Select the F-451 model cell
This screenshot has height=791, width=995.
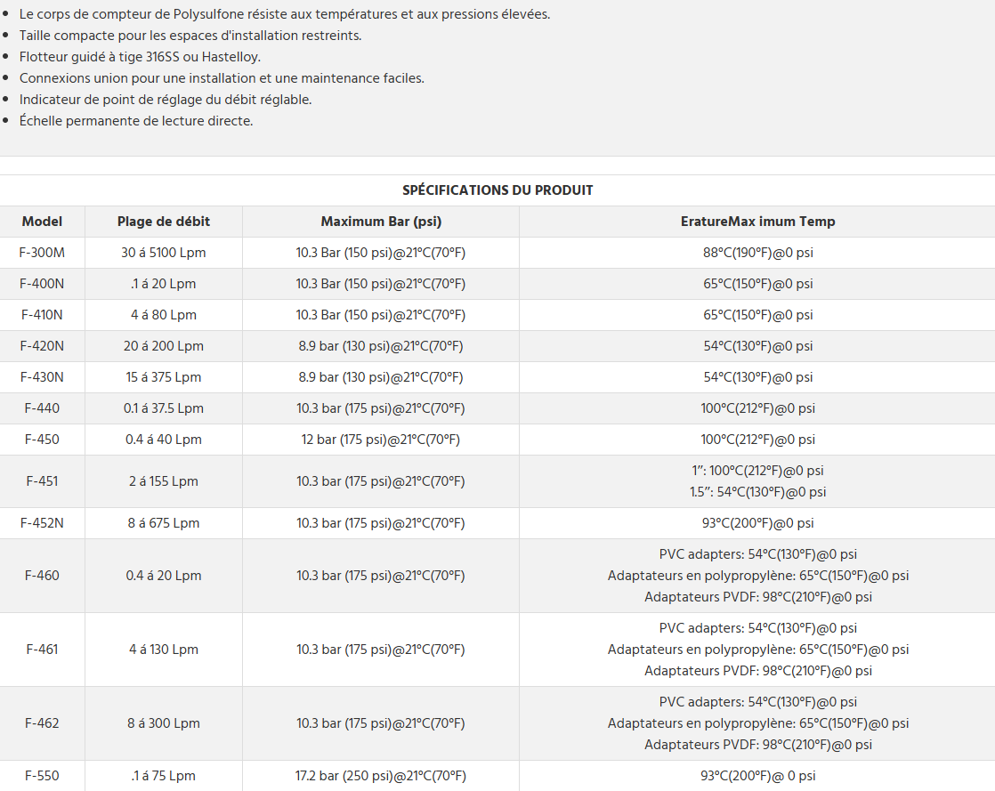(42, 480)
